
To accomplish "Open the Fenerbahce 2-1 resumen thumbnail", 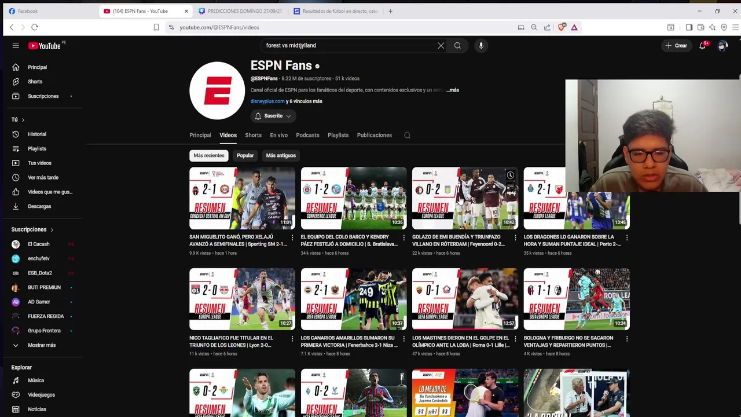I will coord(354,299).
